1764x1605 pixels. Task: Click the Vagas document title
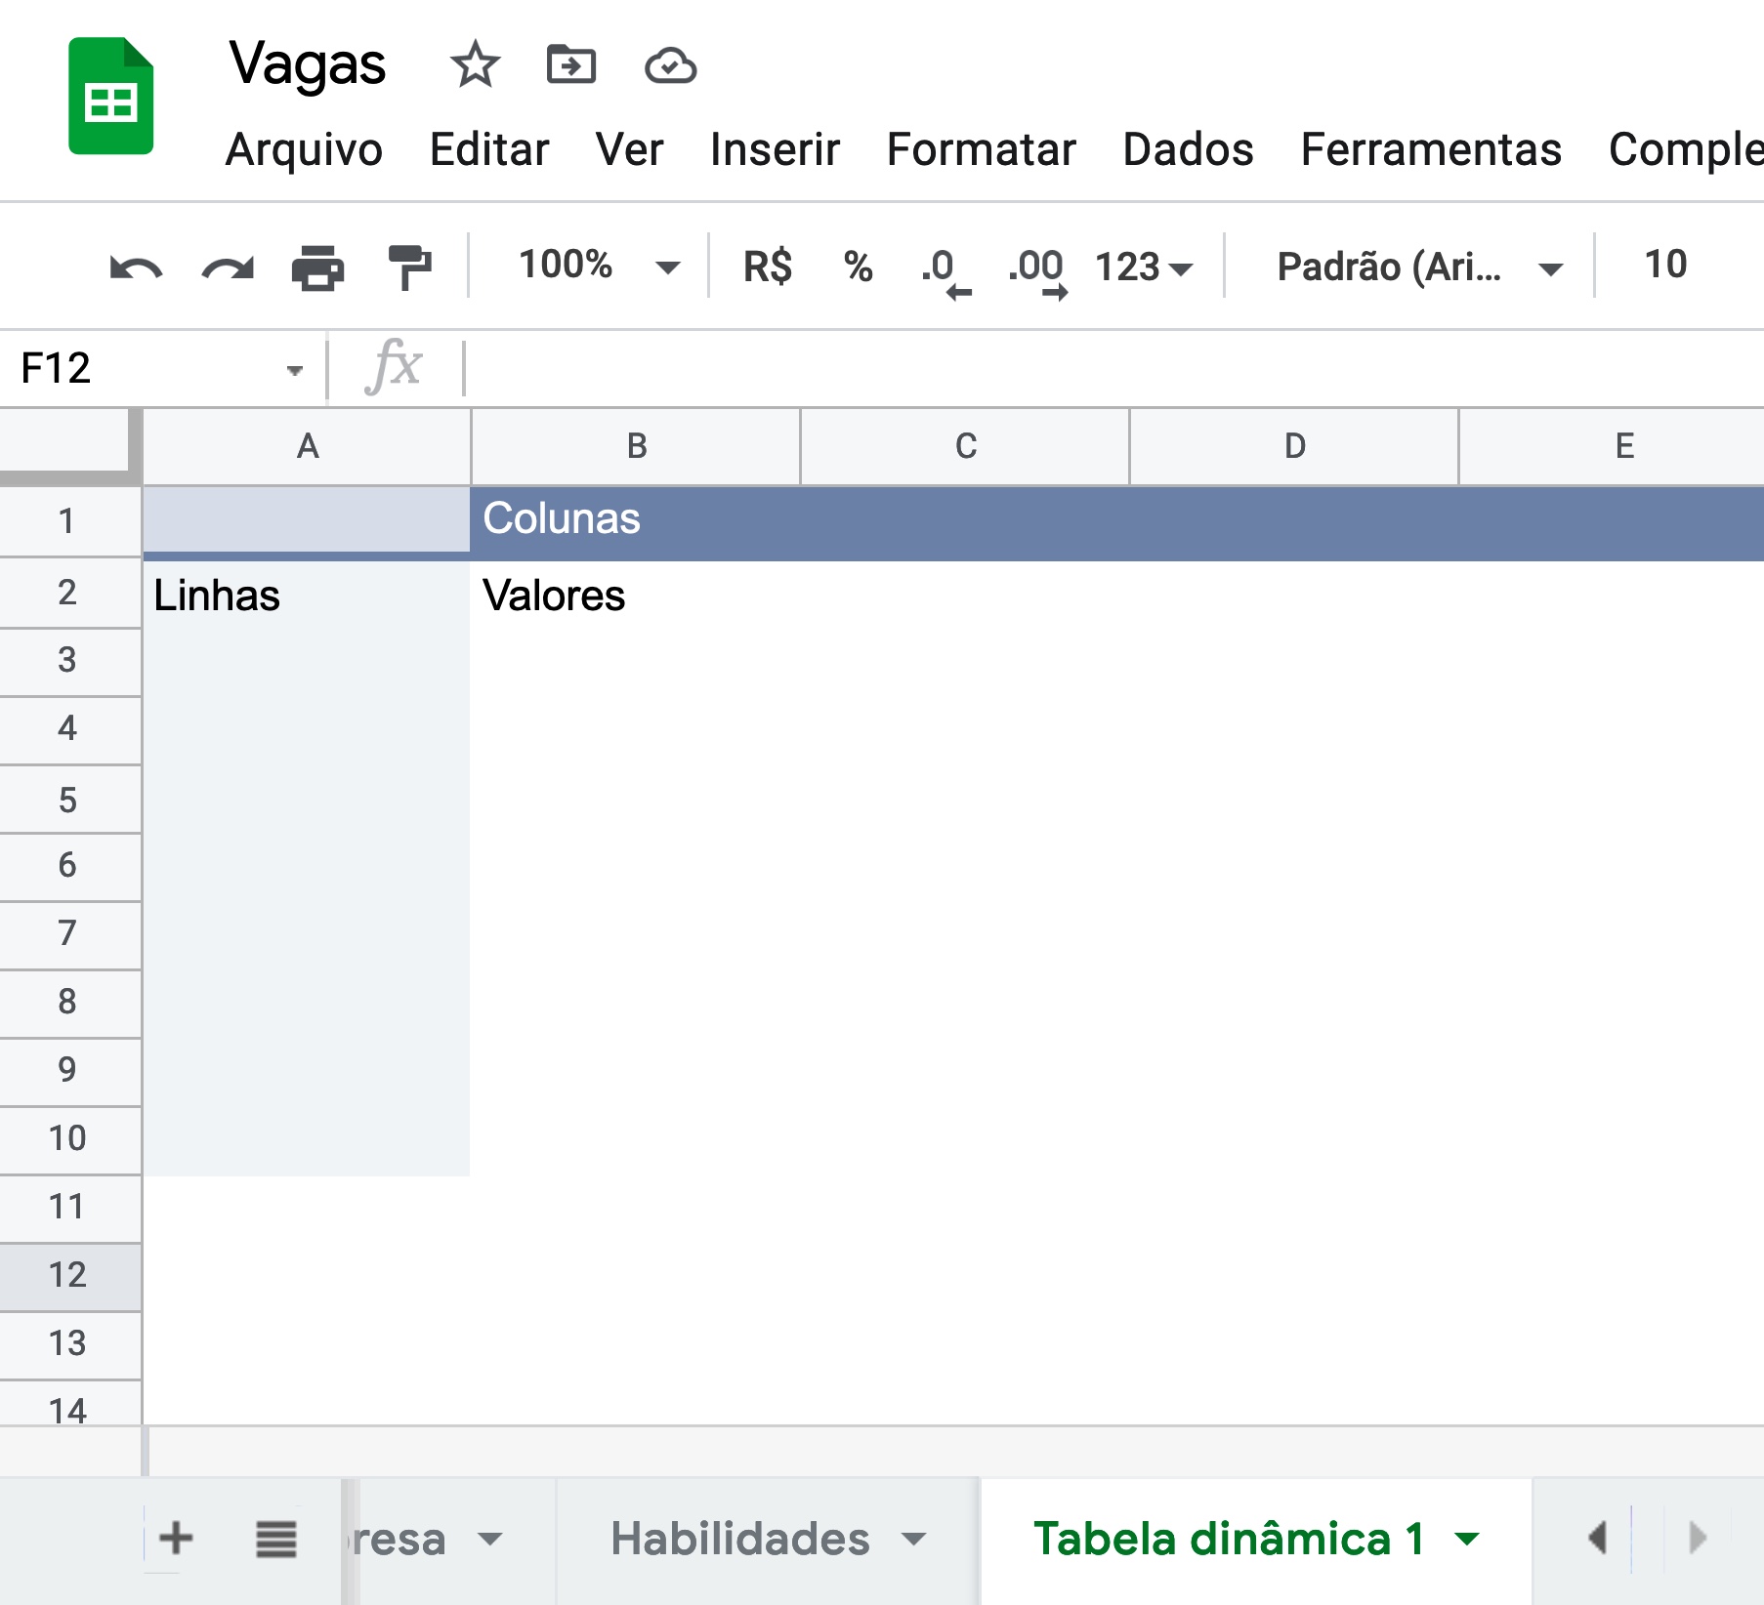coord(308,64)
